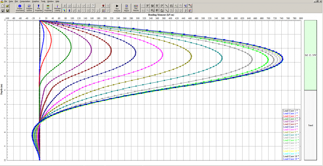Click the Depth (m) axis label
This screenshot has height=166, width=323.
[x=2, y=89]
